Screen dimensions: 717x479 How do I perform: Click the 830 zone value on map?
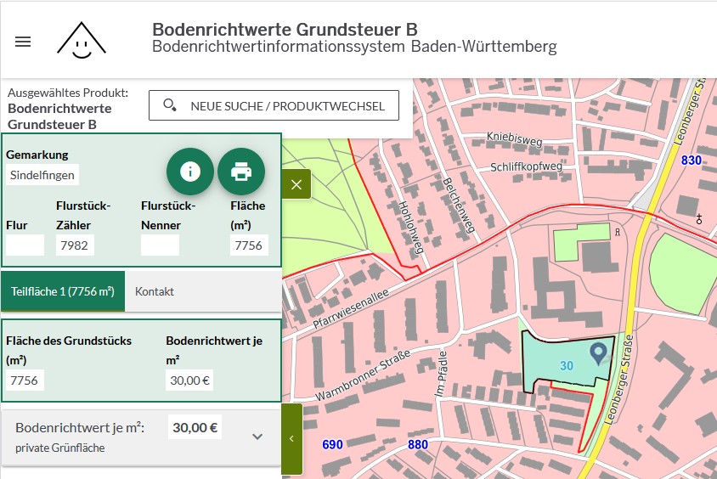pos(691,161)
